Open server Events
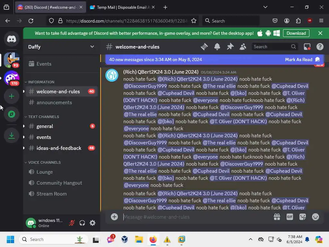This screenshot has width=329, height=247. tap(62, 64)
